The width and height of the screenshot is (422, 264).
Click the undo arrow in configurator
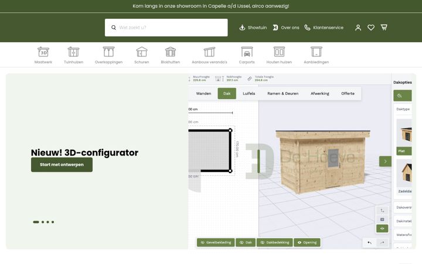pyautogui.click(x=369, y=243)
